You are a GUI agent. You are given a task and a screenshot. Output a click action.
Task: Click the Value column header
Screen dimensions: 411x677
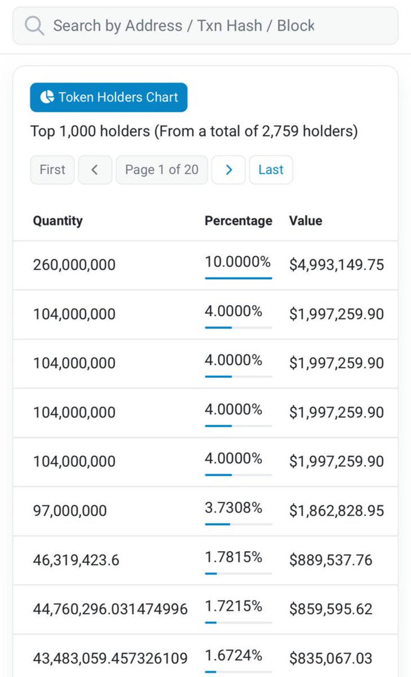coord(306,221)
